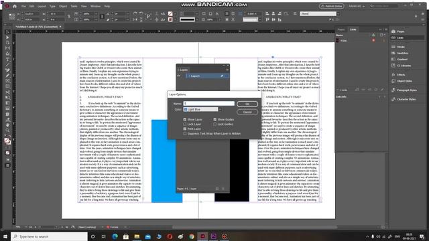Choose the Gap tool
The image size is (429, 241).
(7, 48)
